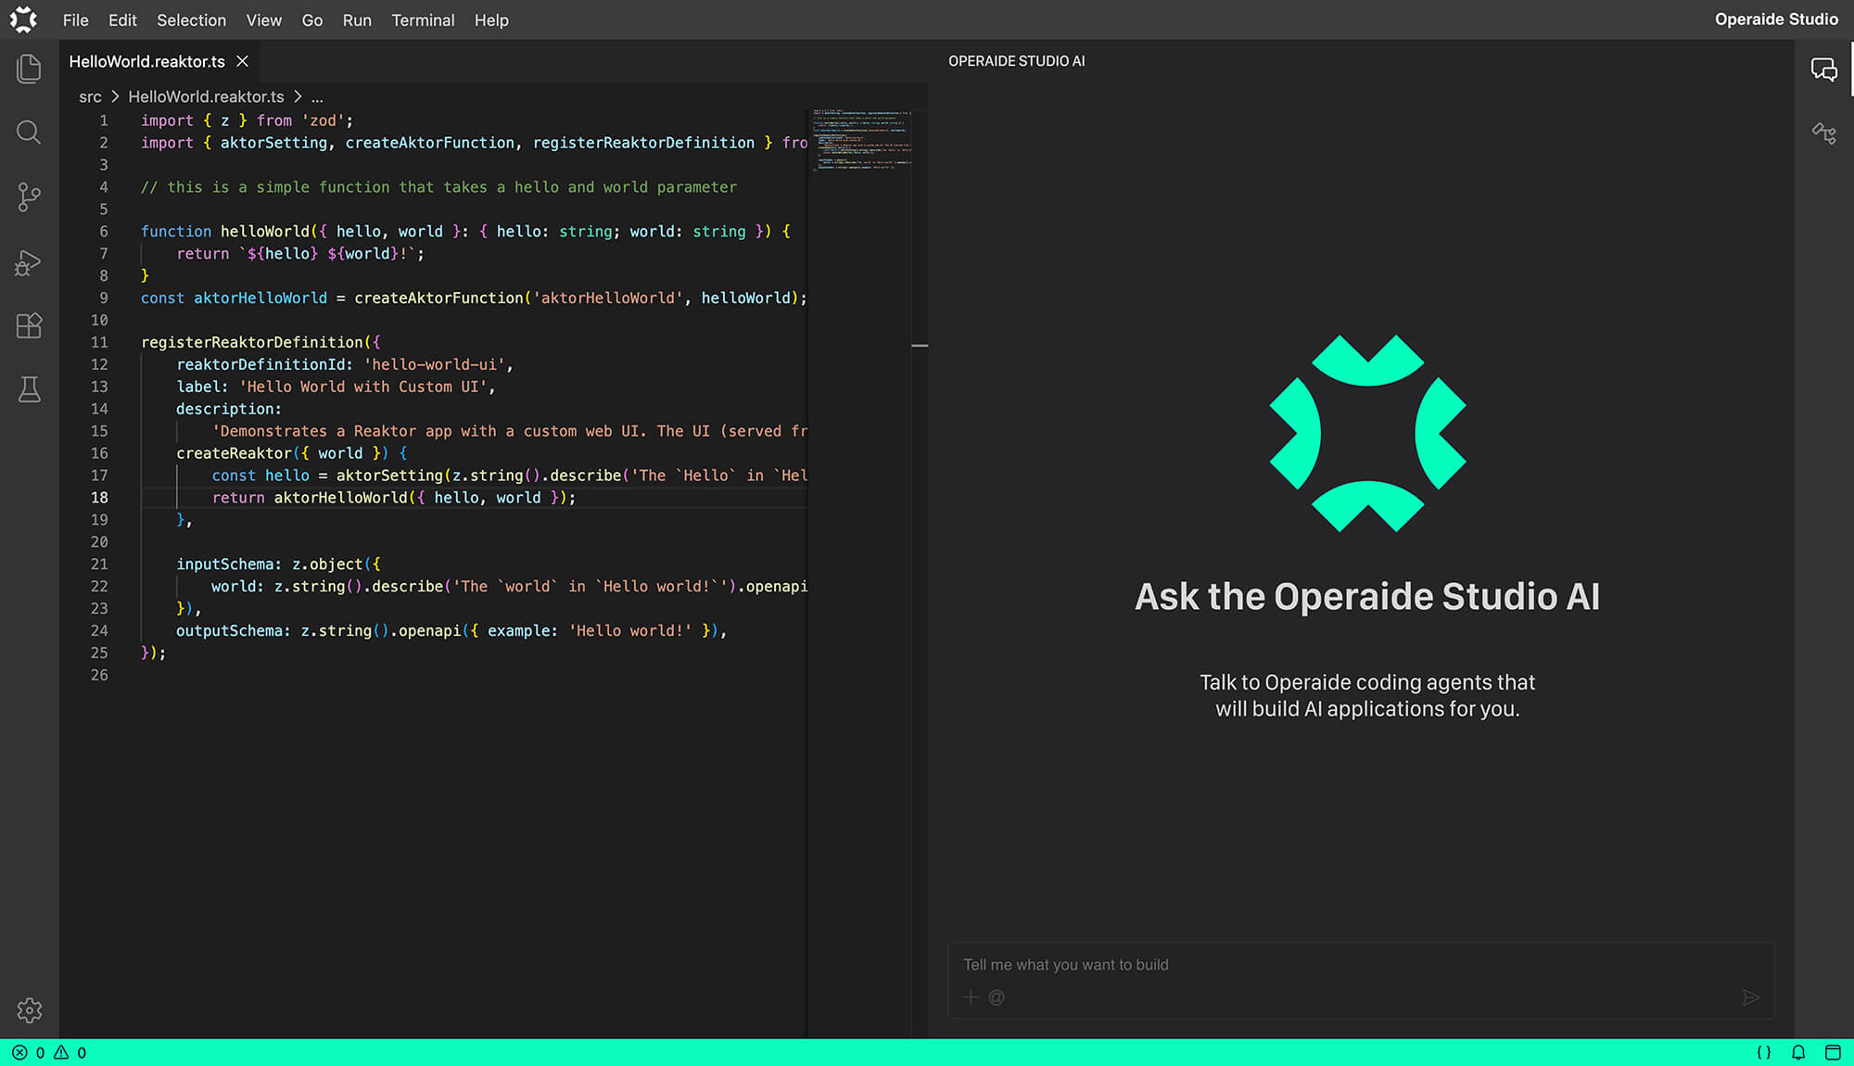
Task: Click the @ mention icon in chat box
Action: tap(997, 997)
